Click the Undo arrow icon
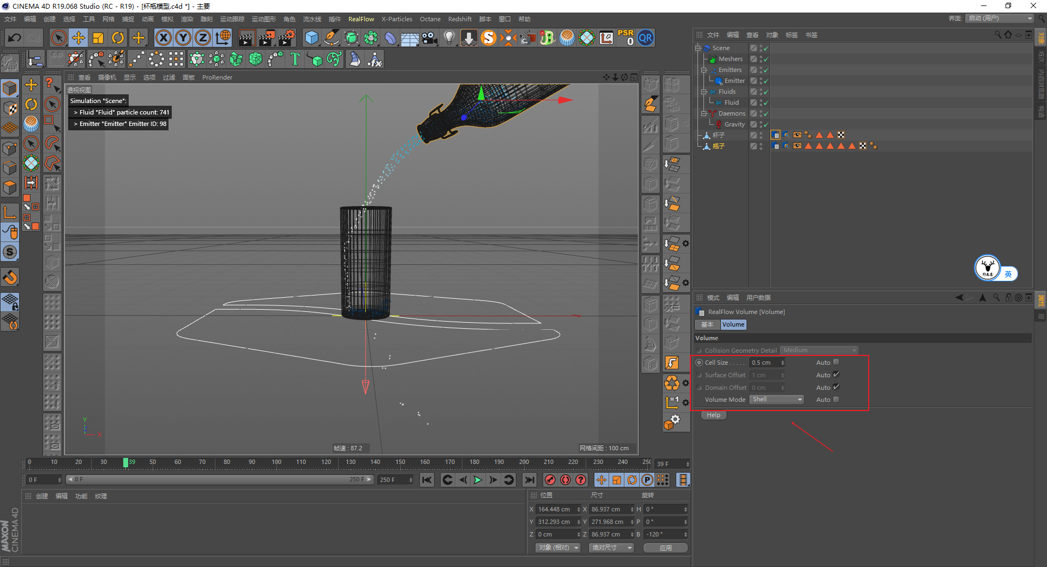Viewport: 1047px width, 567px height. coord(15,38)
